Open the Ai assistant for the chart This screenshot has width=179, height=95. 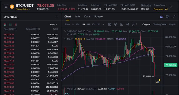pos(161,17)
